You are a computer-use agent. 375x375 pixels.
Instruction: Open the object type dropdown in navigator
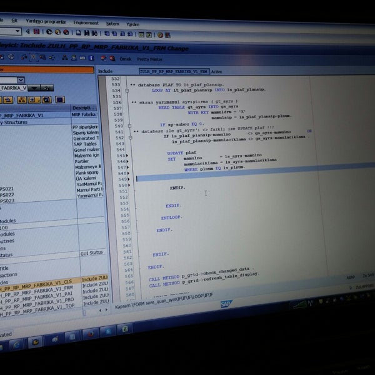(x=21, y=80)
